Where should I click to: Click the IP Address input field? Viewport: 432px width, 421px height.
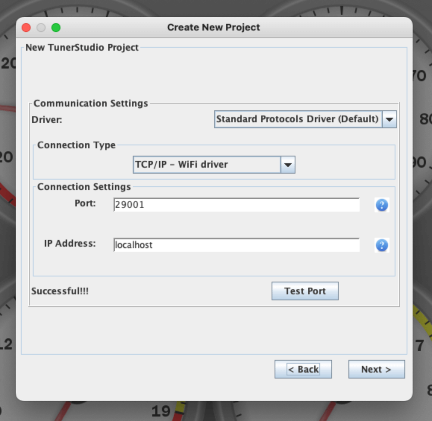point(237,245)
